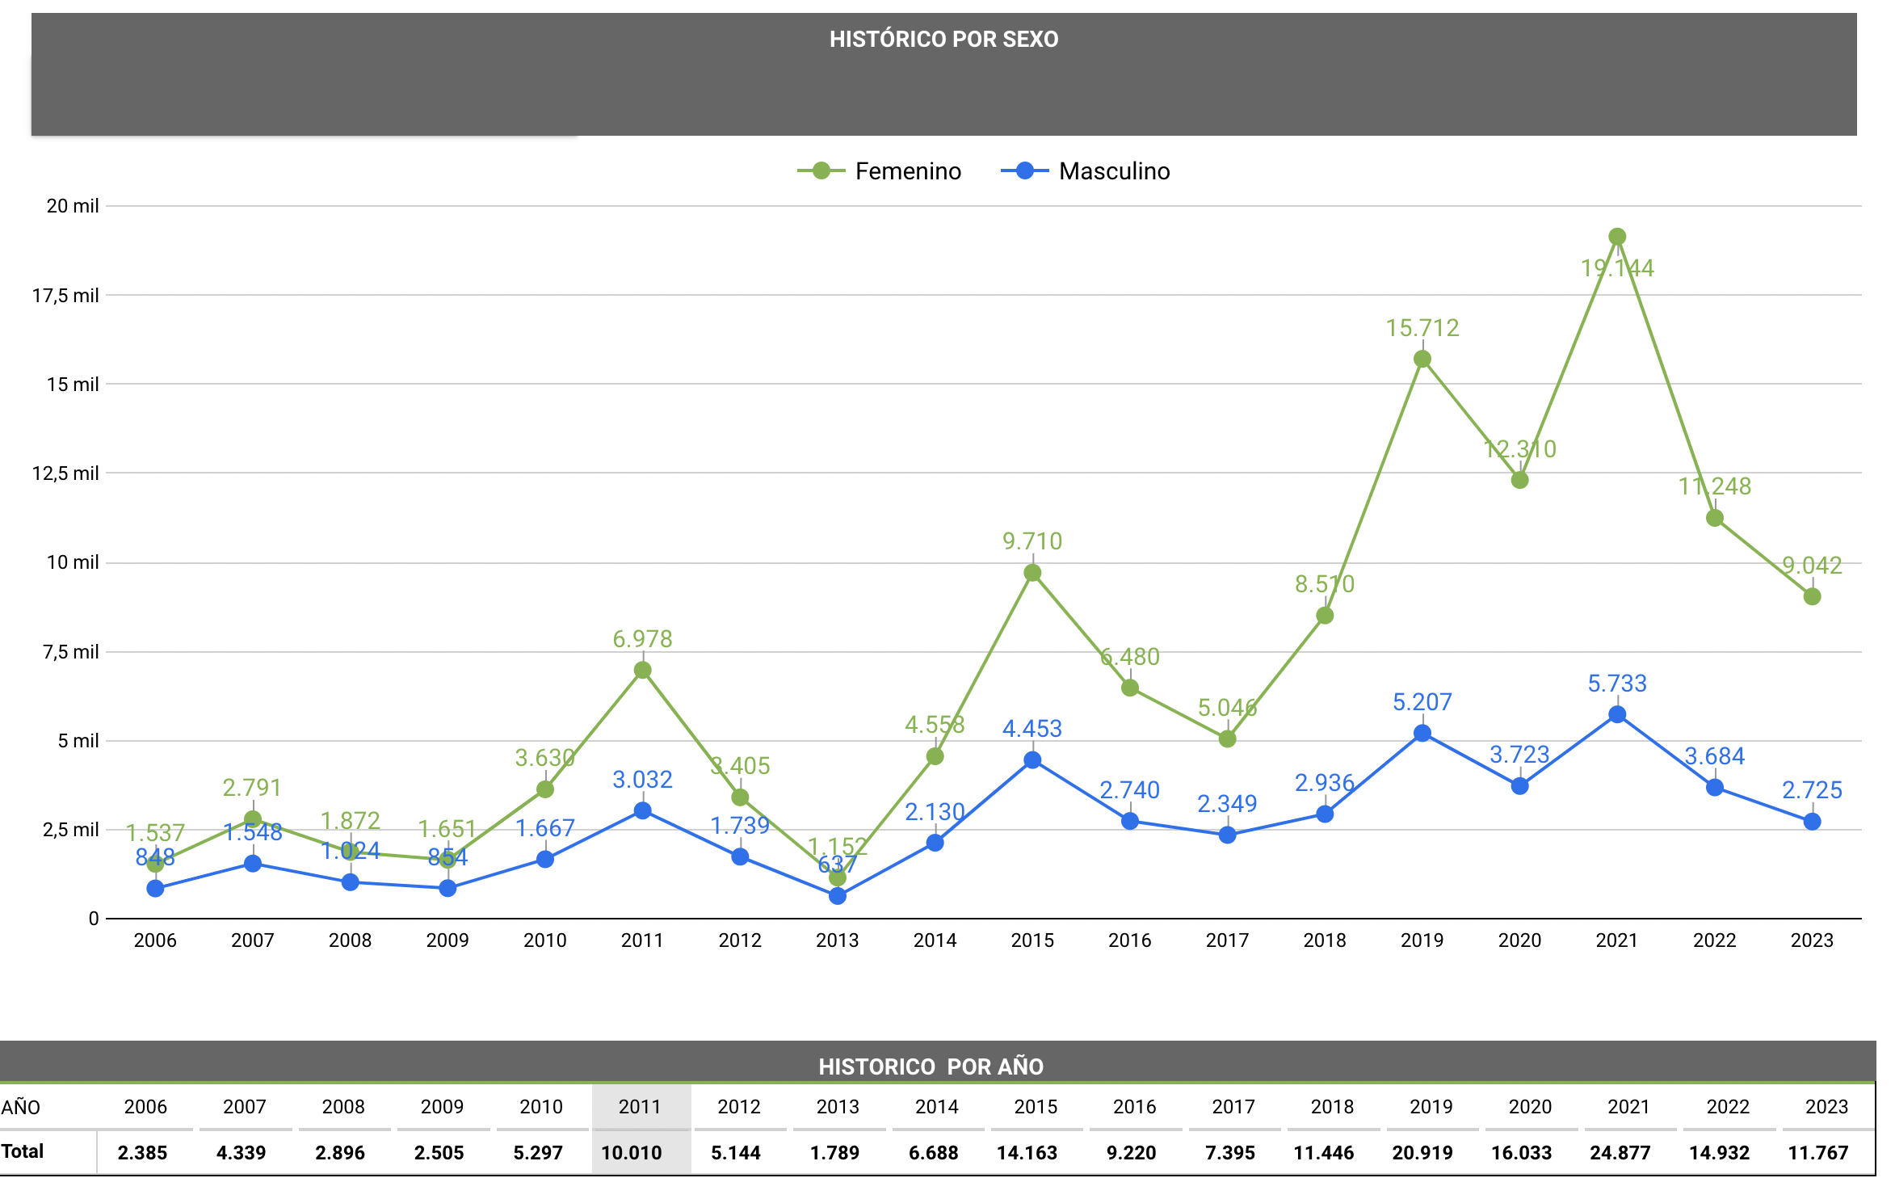This screenshot has width=1895, height=1178.
Task: Click the Masculino 2021 point 5.733
Action: (x=1616, y=714)
